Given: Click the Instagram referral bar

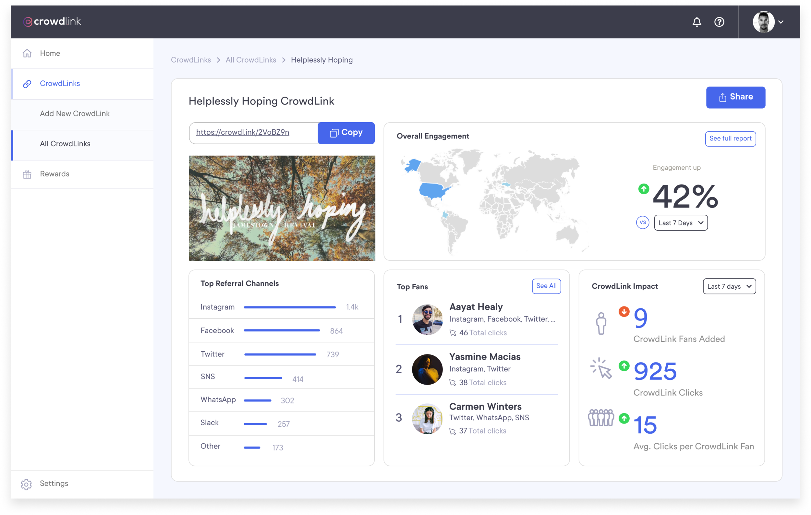Looking at the screenshot, I should (x=290, y=307).
